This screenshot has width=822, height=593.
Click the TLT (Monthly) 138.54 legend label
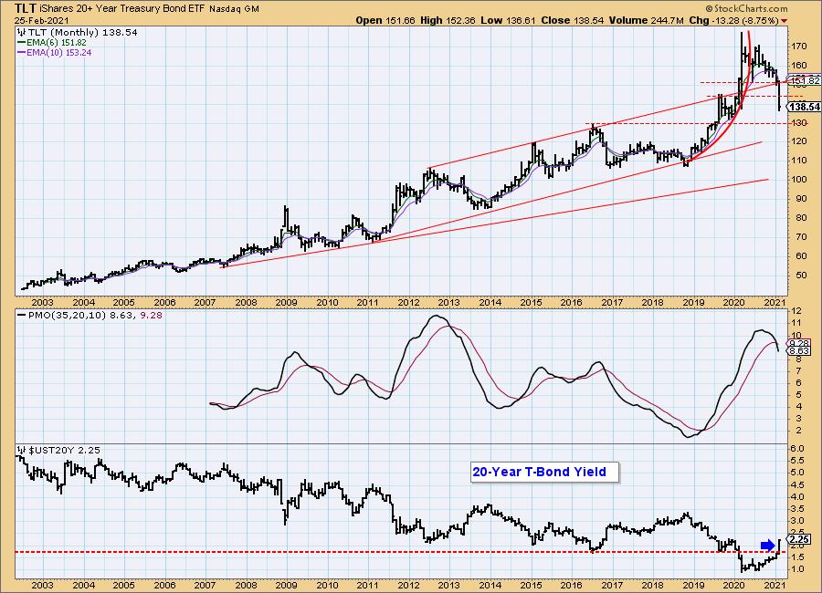(83, 33)
